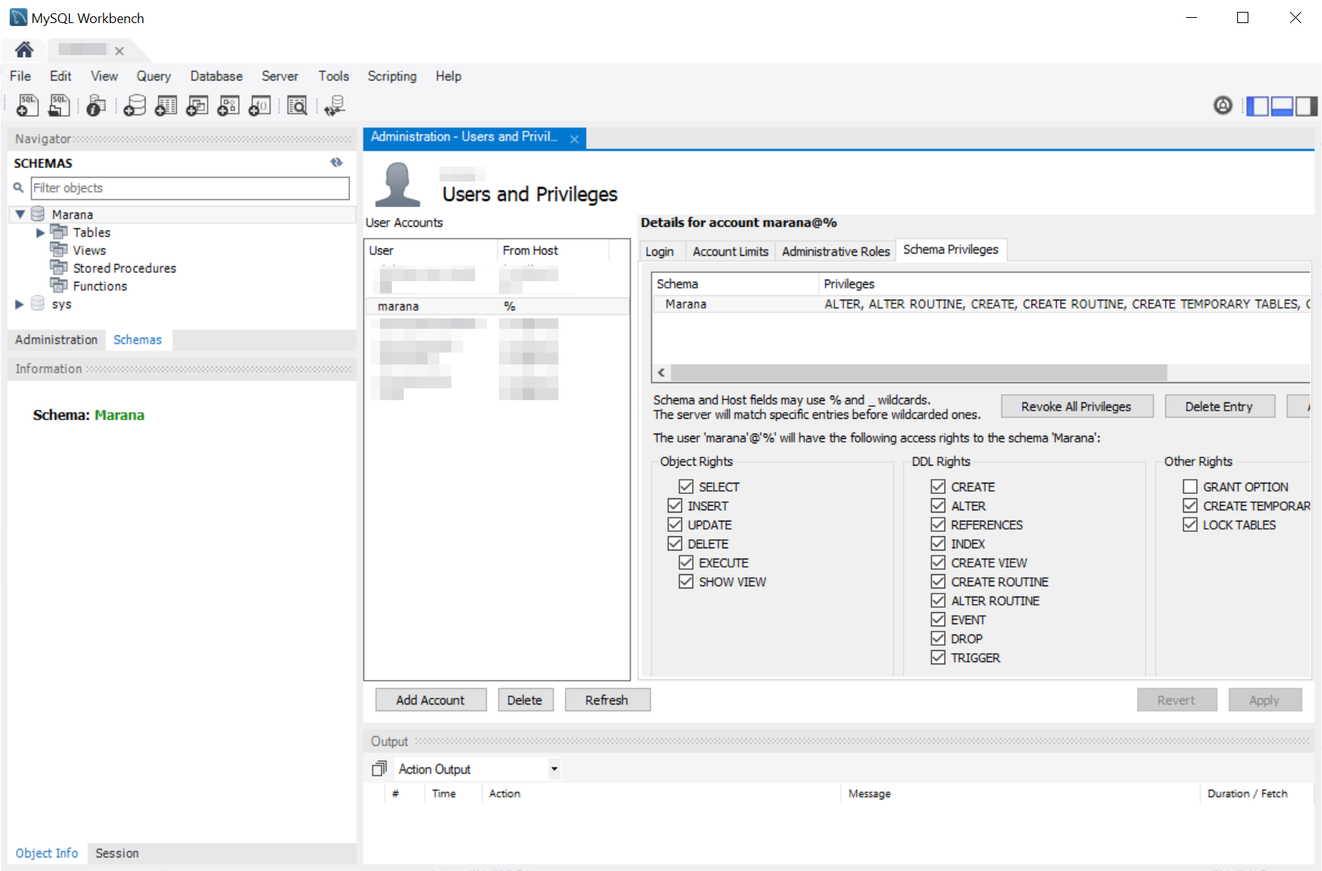Switch to the Session tab
The height and width of the screenshot is (871, 1322).
coord(117,853)
